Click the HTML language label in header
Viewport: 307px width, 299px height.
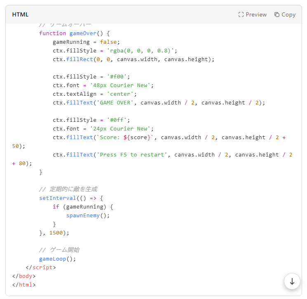(20, 14)
